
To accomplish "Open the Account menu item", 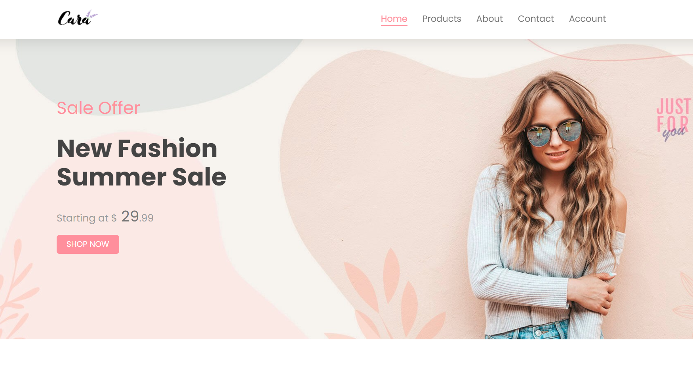I will (x=587, y=19).
